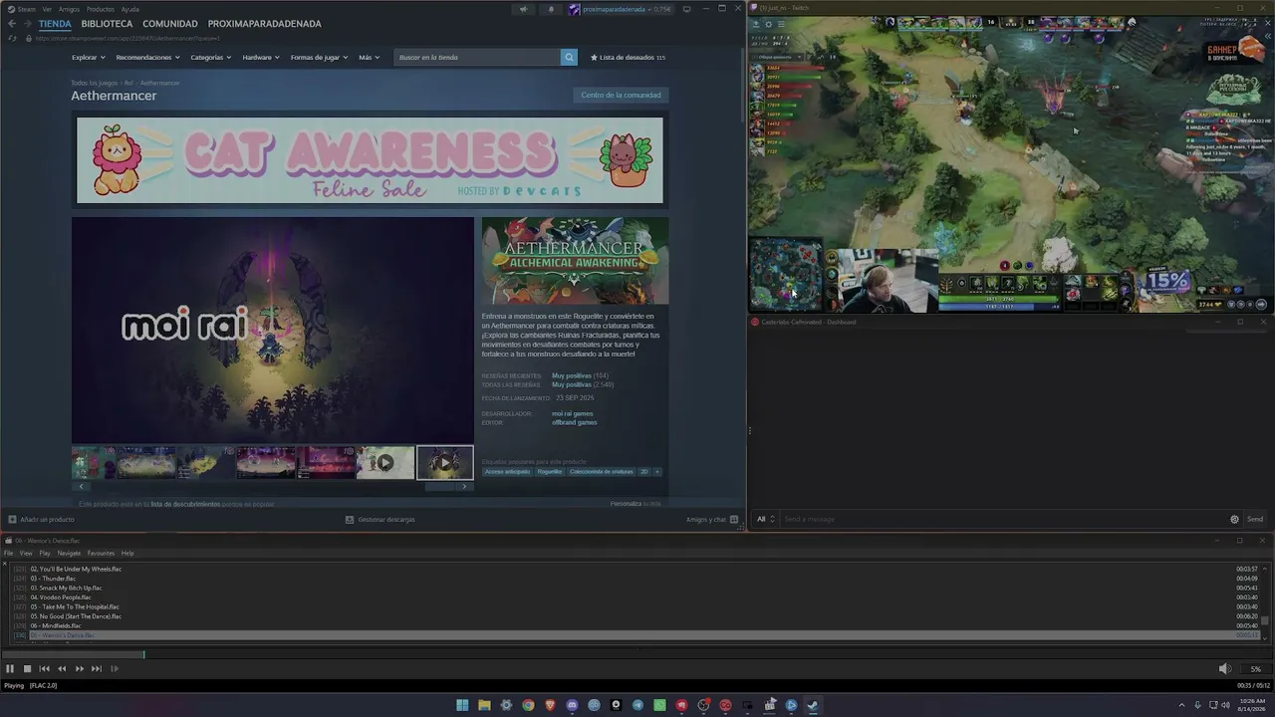Screen dimensions: 1275x717
Task: Click the Añadir un producto plus icon
Action: [x=12, y=519]
